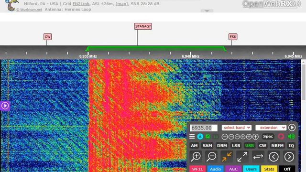Viewport: 306px width, 172px height.
Task: Toggle the Spec spectrum display button
Action: pos(268,137)
